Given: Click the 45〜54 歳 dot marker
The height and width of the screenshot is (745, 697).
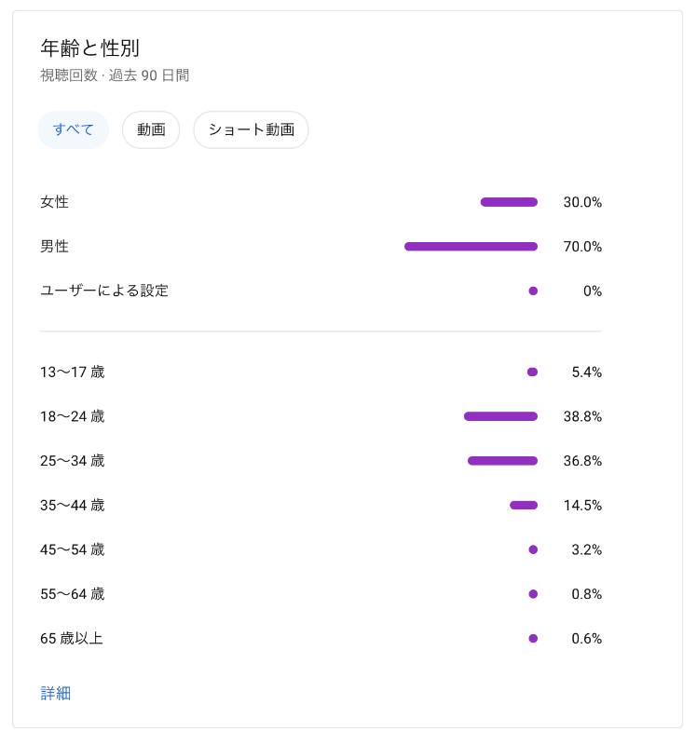Looking at the screenshot, I should point(533,549).
